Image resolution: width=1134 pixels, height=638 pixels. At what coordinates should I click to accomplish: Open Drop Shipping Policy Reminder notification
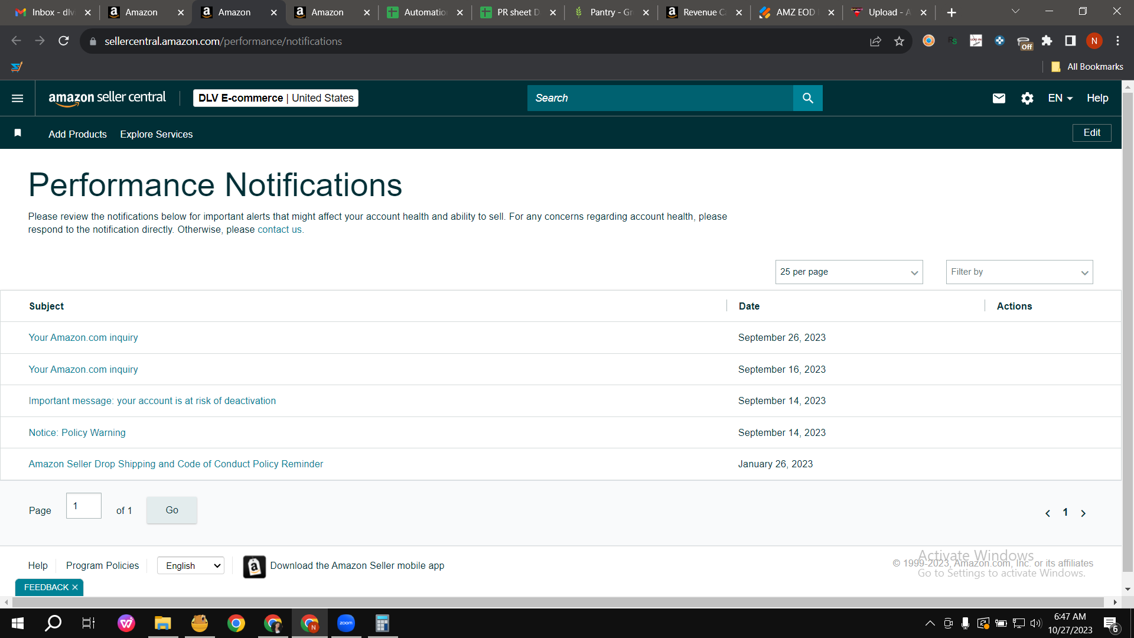[x=175, y=464]
